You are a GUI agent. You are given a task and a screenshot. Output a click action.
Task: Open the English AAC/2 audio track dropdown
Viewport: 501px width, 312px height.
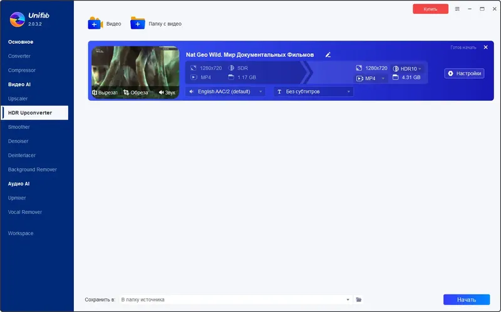pos(225,91)
